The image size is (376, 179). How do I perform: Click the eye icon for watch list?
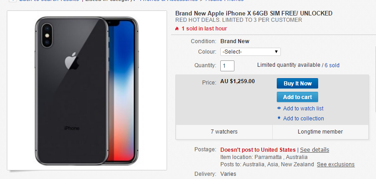click(279, 108)
